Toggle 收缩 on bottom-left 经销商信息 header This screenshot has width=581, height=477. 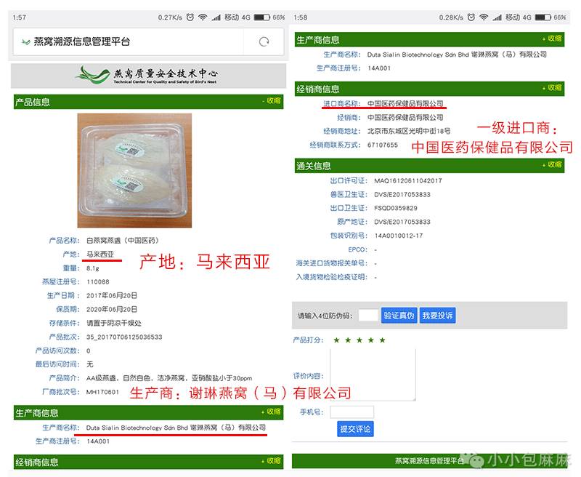coord(271,461)
